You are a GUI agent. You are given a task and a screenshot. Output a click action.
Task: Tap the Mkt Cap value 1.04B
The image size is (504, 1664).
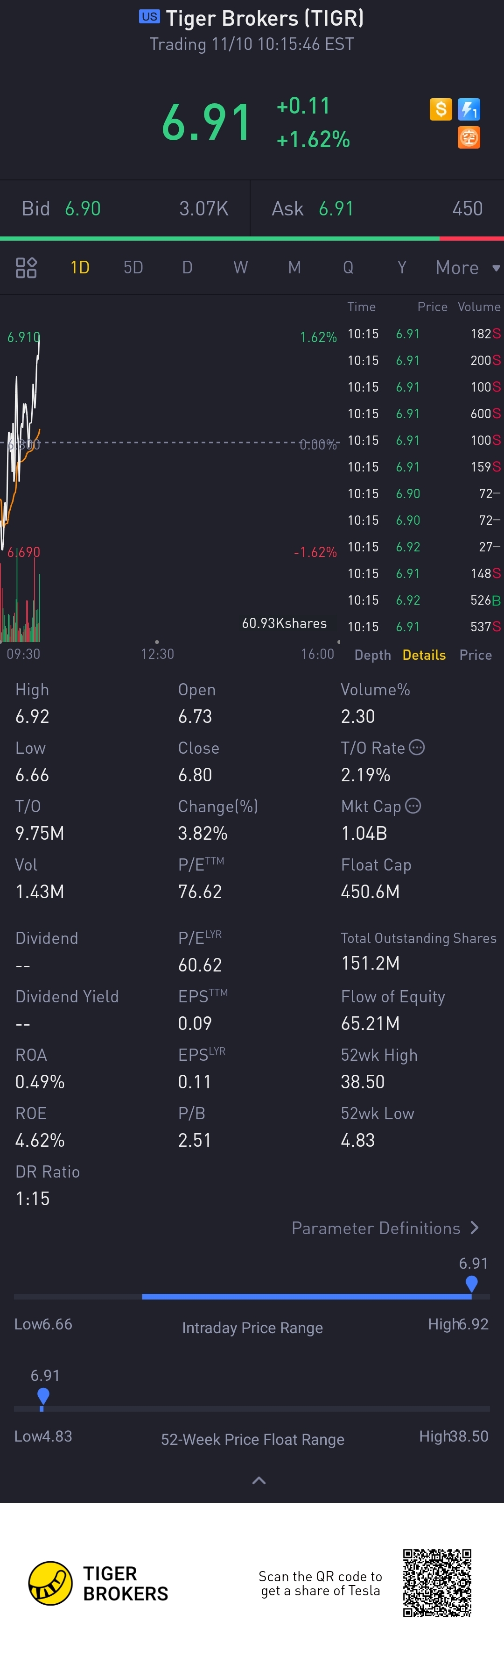point(364,833)
